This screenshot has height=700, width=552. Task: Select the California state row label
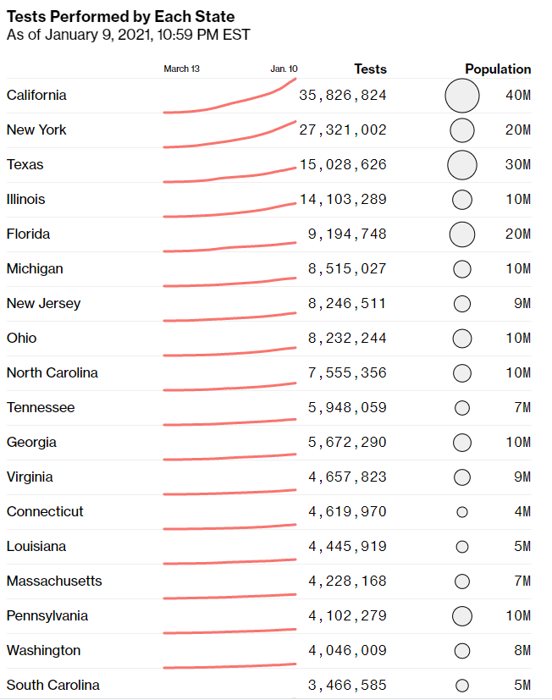click(x=36, y=95)
